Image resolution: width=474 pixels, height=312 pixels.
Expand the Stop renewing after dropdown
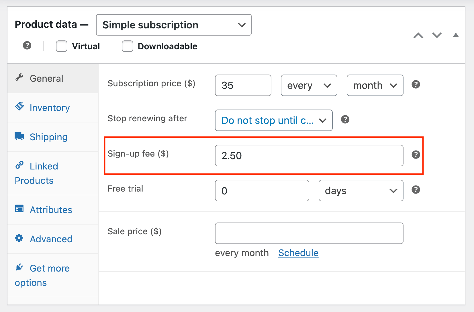pos(273,120)
